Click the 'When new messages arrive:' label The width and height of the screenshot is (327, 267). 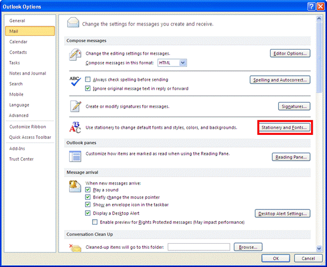pyautogui.click(x=113, y=183)
